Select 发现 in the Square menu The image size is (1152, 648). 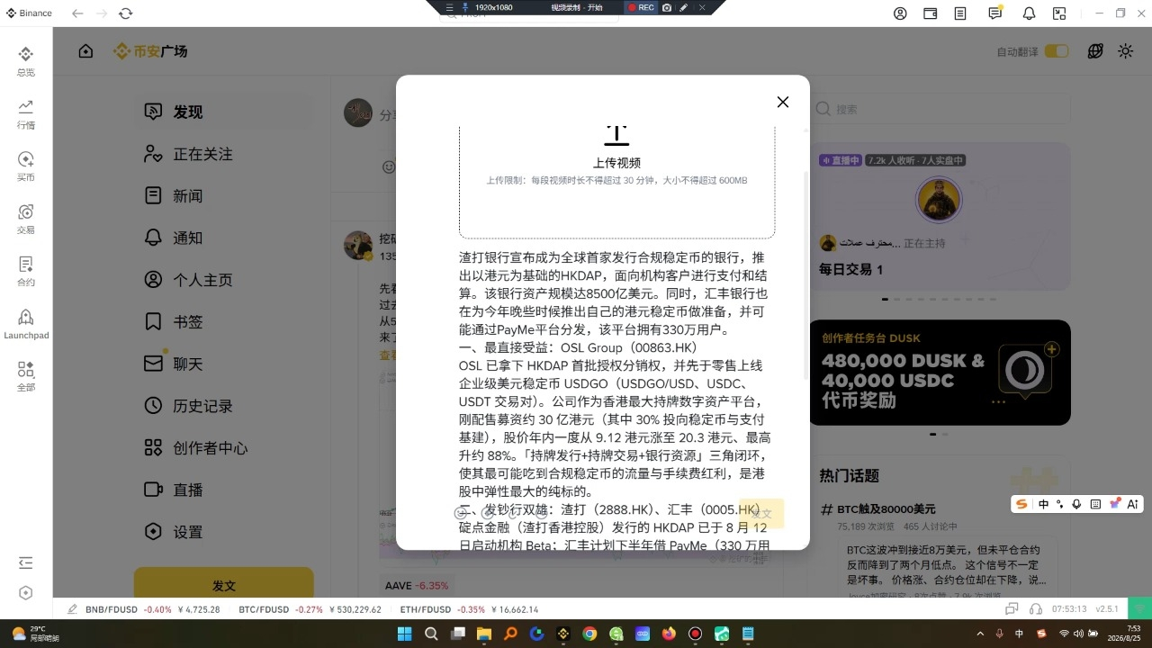[x=224, y=112]
